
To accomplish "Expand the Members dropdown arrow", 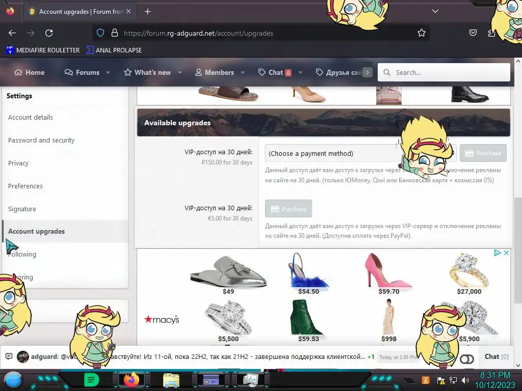I will click(x=243, y=72).
